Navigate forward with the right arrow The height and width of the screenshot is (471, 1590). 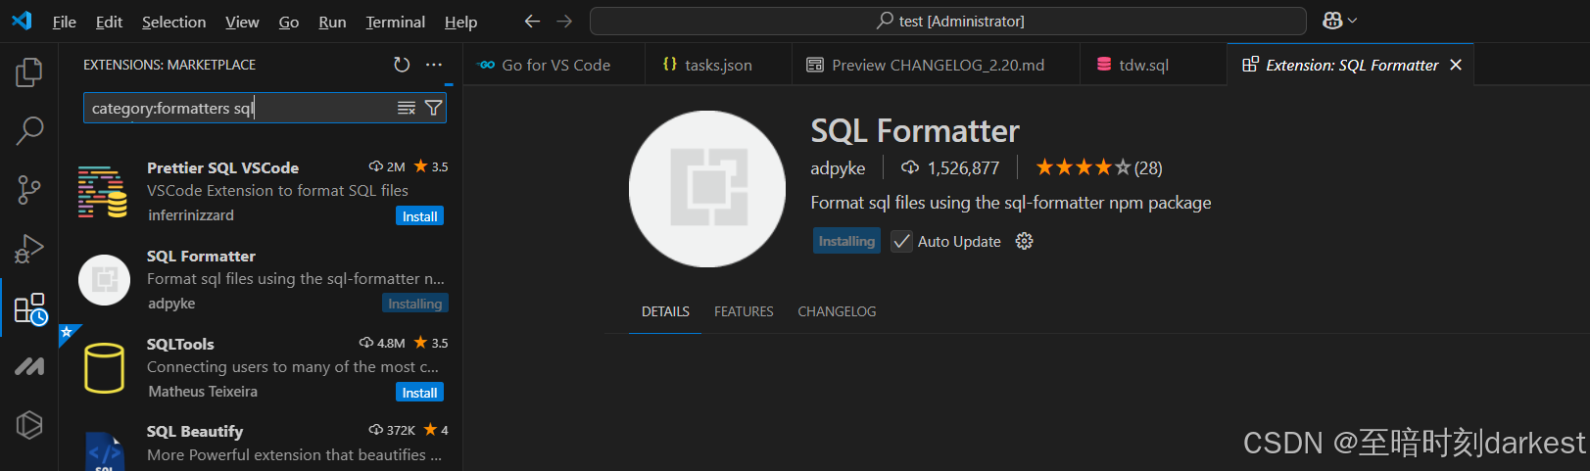tap(564, 21)
